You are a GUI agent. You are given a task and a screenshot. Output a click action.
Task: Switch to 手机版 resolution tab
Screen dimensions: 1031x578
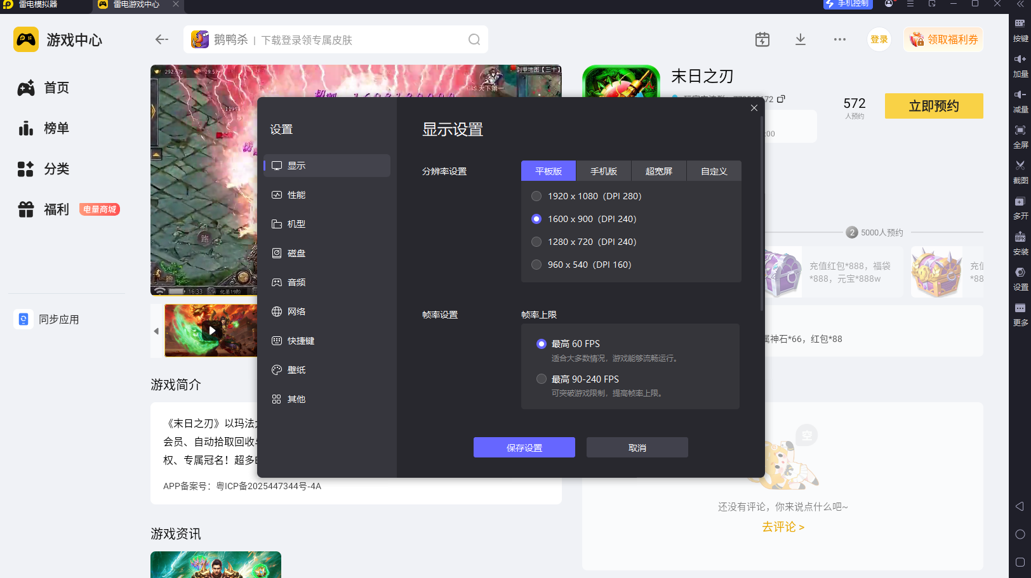pos(604,171)
